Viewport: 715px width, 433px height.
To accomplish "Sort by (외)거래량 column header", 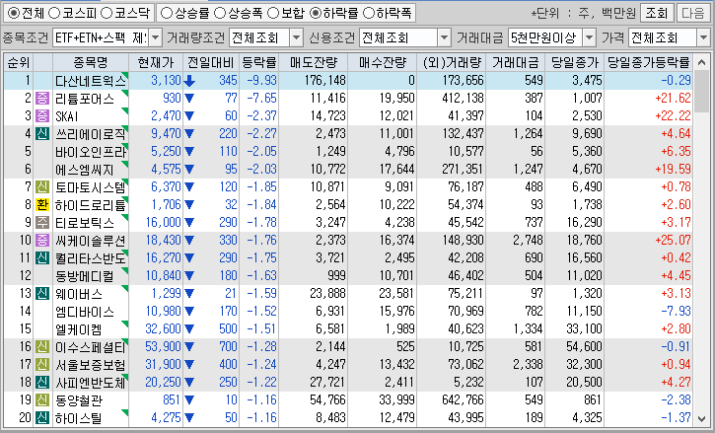I will pos(452,62).
